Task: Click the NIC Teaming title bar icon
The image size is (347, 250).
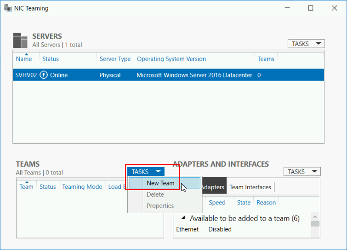Action: point(8,8)
